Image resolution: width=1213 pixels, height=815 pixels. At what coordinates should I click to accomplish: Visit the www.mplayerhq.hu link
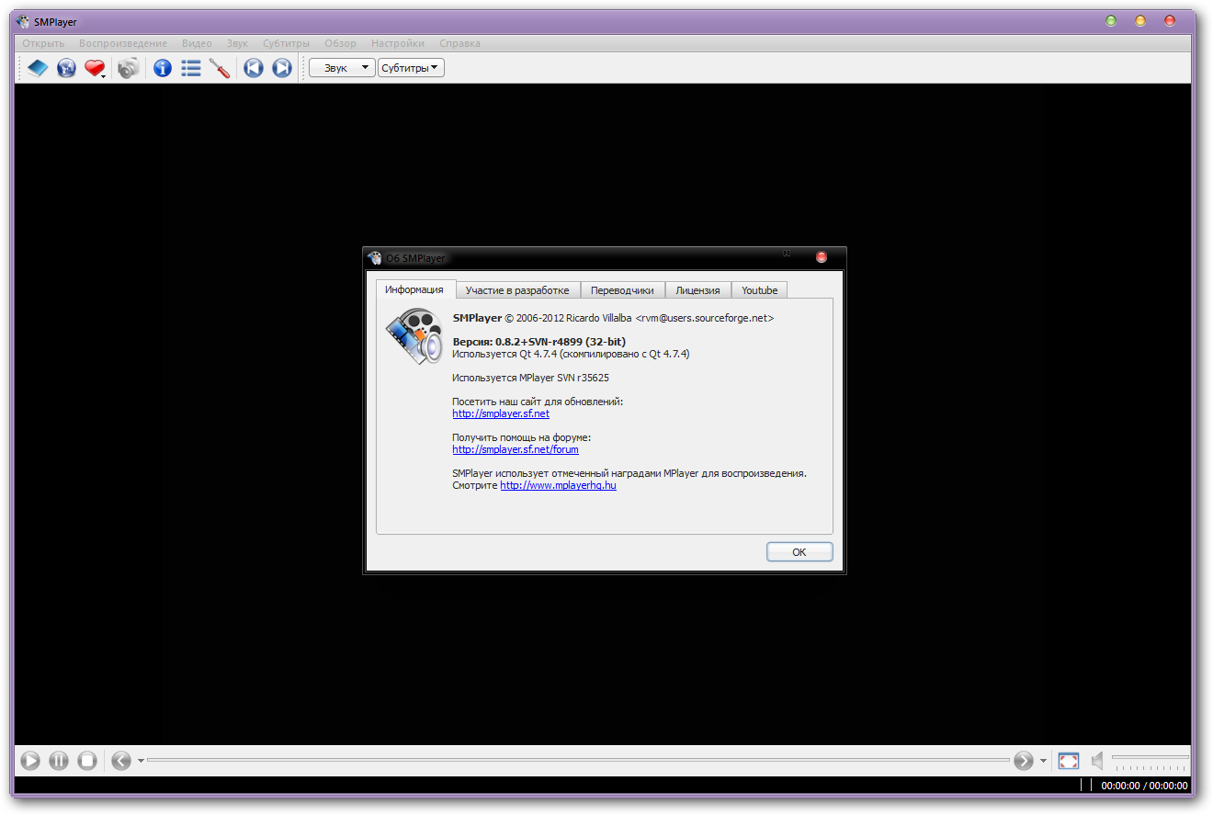pyautogui.click(x=558, y=485)
